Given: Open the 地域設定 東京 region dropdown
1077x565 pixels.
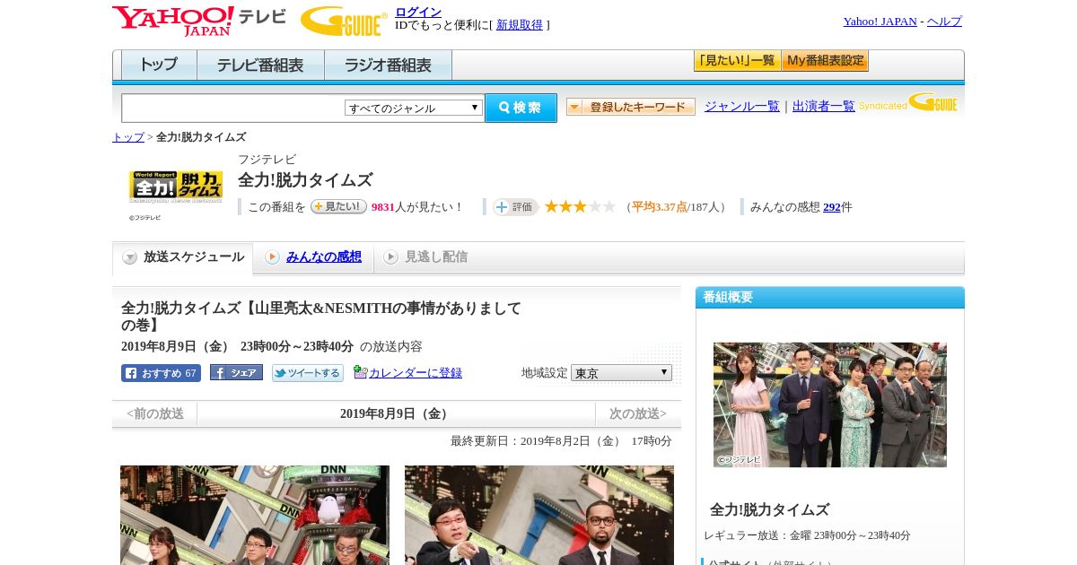Looking at the screenshot, I should point(621,372).
